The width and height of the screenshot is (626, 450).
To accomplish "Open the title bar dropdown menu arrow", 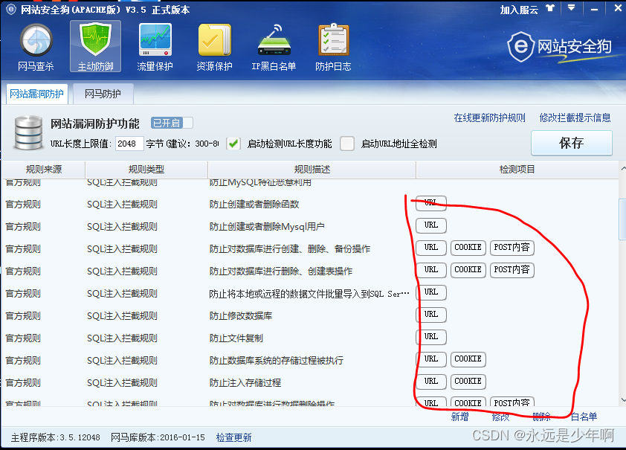I will (x=572, y=7).
